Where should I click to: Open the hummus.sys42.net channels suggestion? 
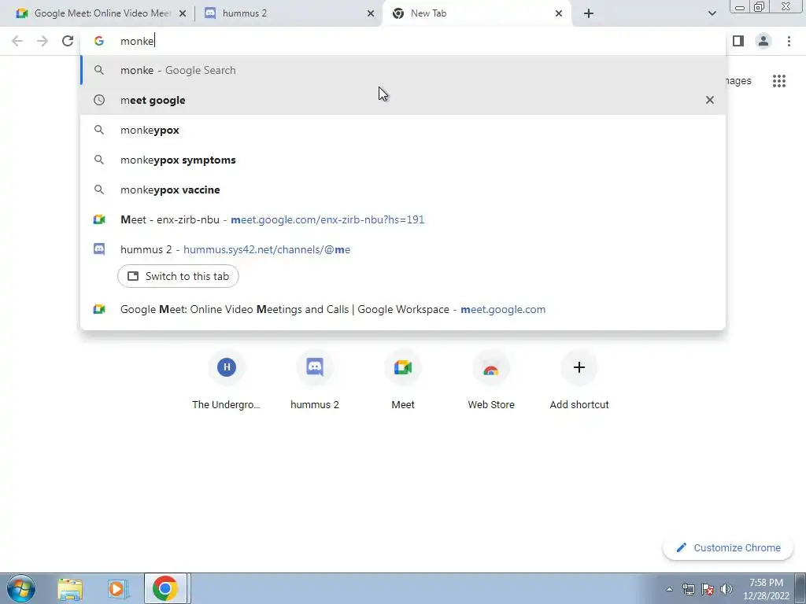(x=403, y=249)
